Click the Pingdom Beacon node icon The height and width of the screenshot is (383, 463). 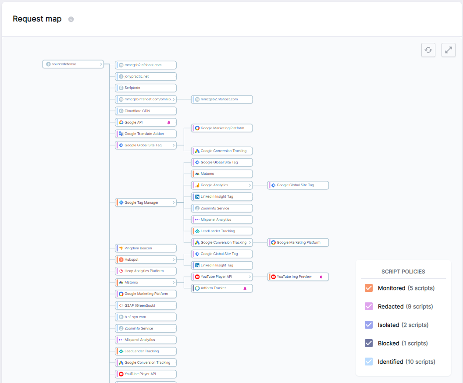pyautogui.click(x=121, y=248)
